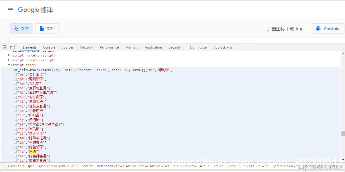Expand the script nonce node two rows above the open one

pyautogui.click(x=9, y=55)
